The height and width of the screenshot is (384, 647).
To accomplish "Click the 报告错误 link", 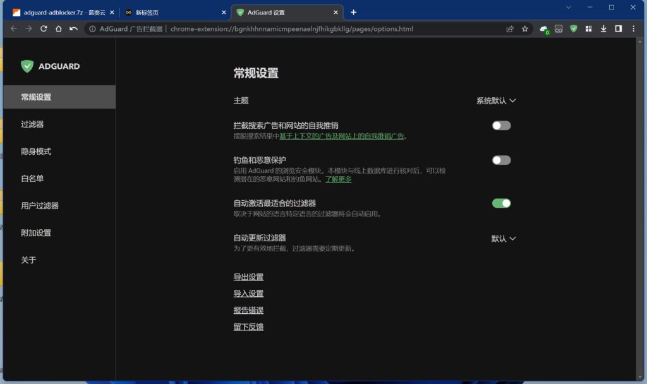I will (x=248, y=310).
